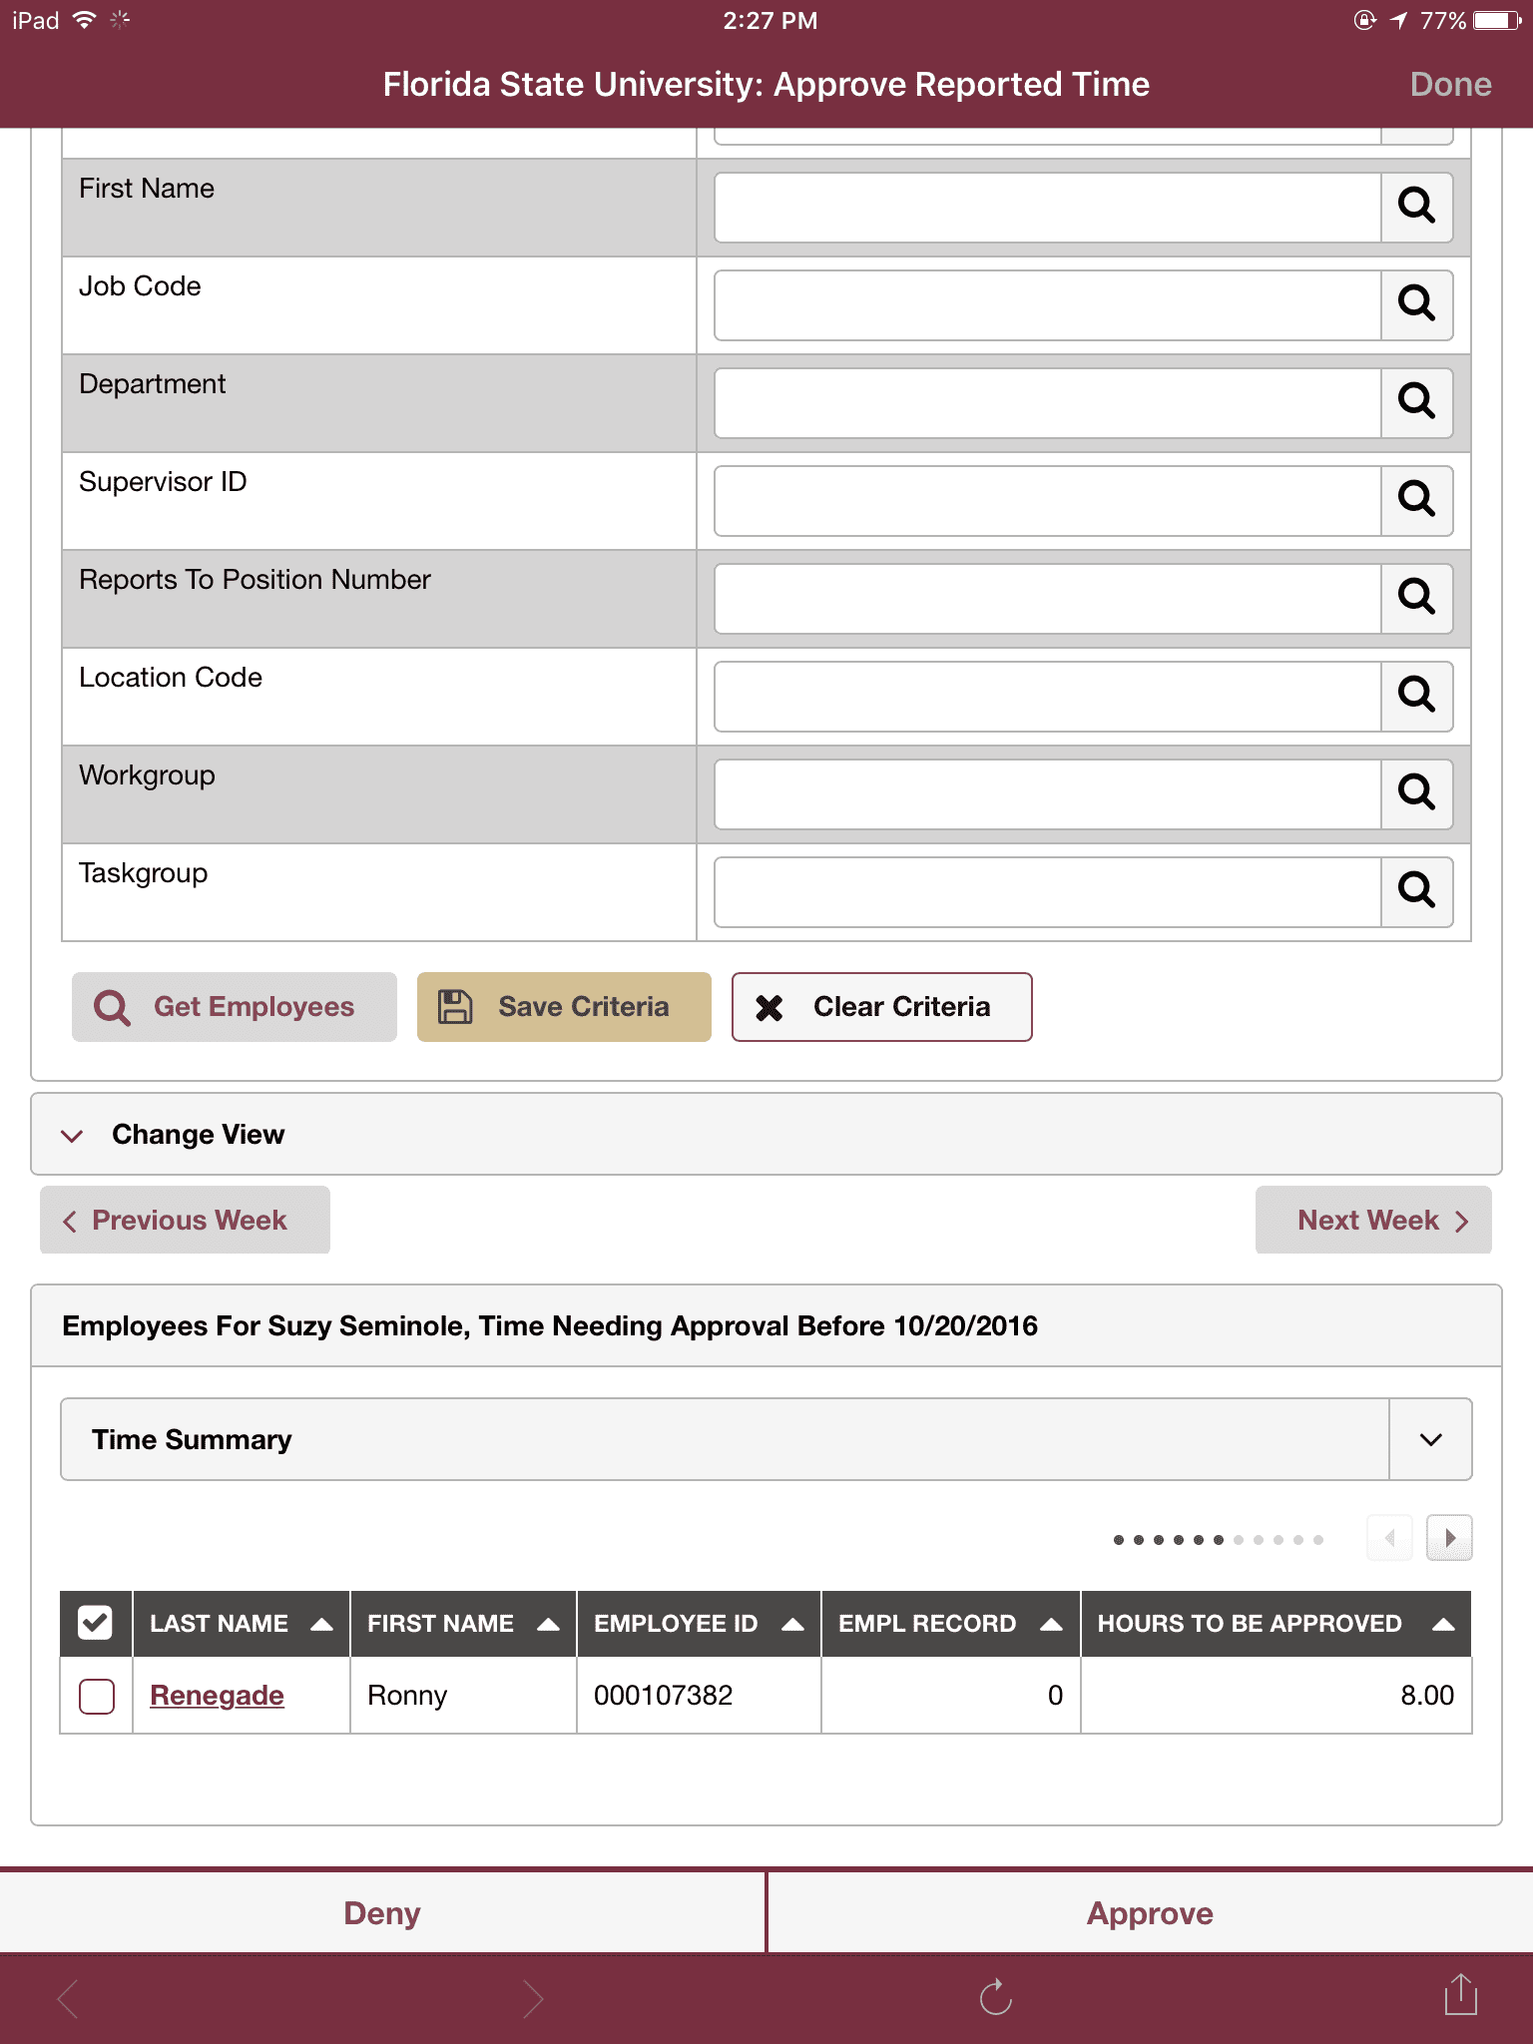Sort by Last Name column arrow
1533x2044 pixels.
click(x=321, y=1624)
